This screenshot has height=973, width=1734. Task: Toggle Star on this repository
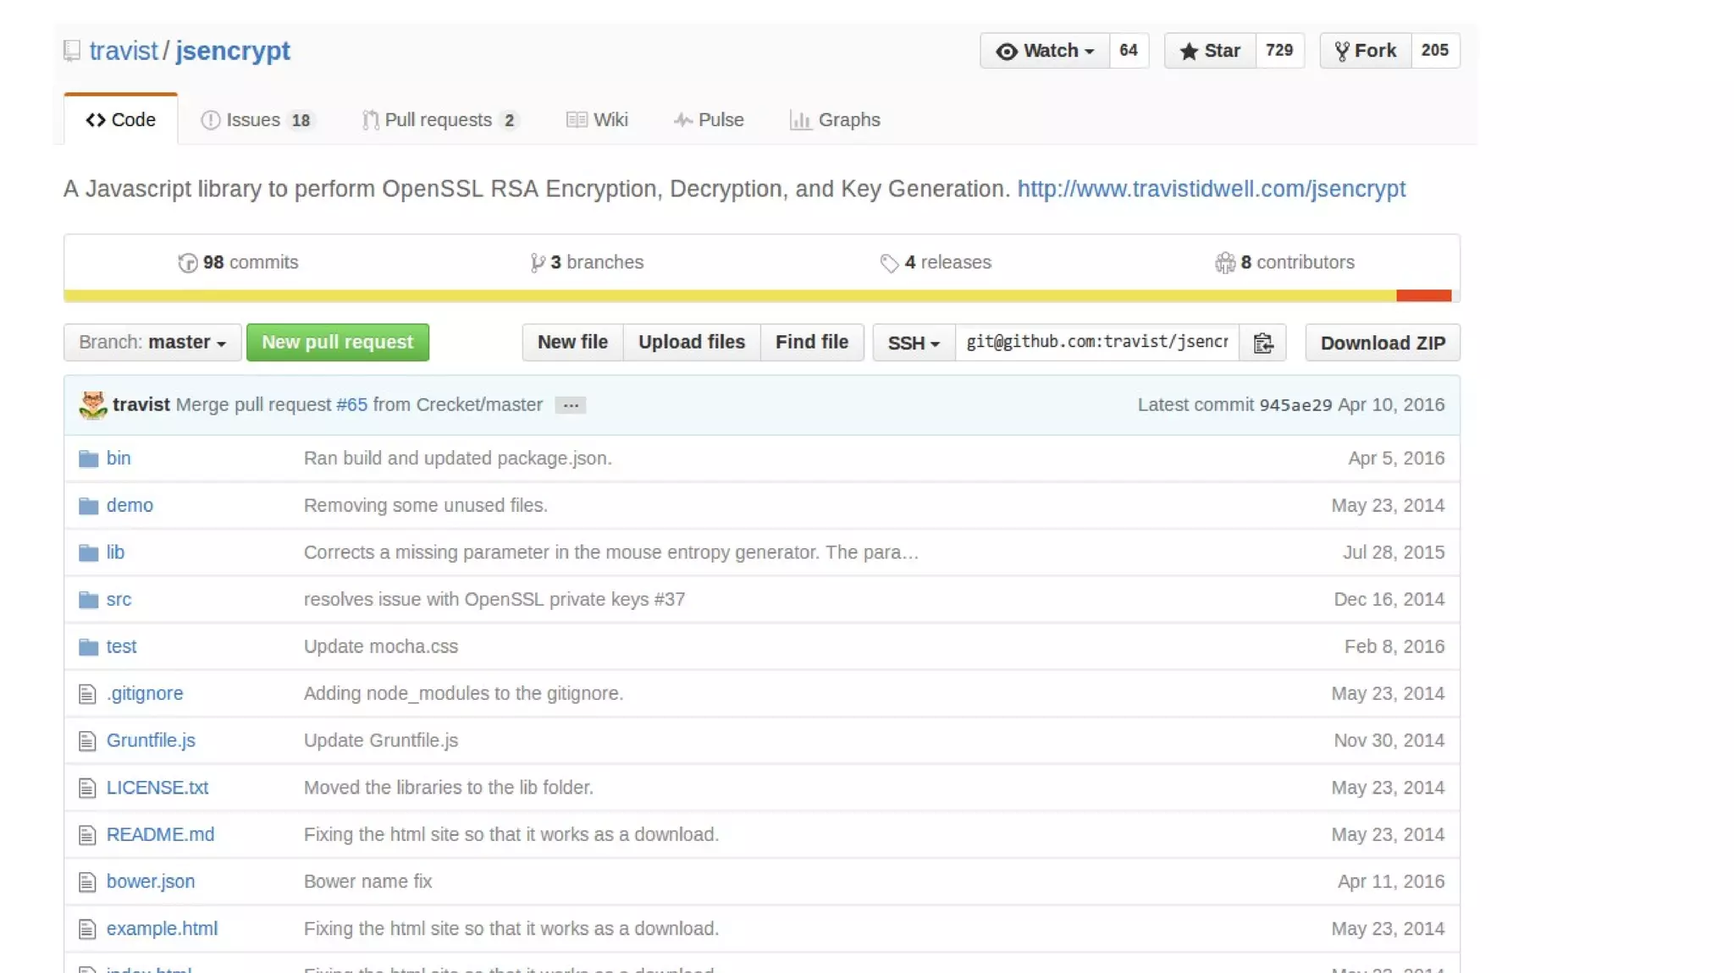click(1210, 51)
